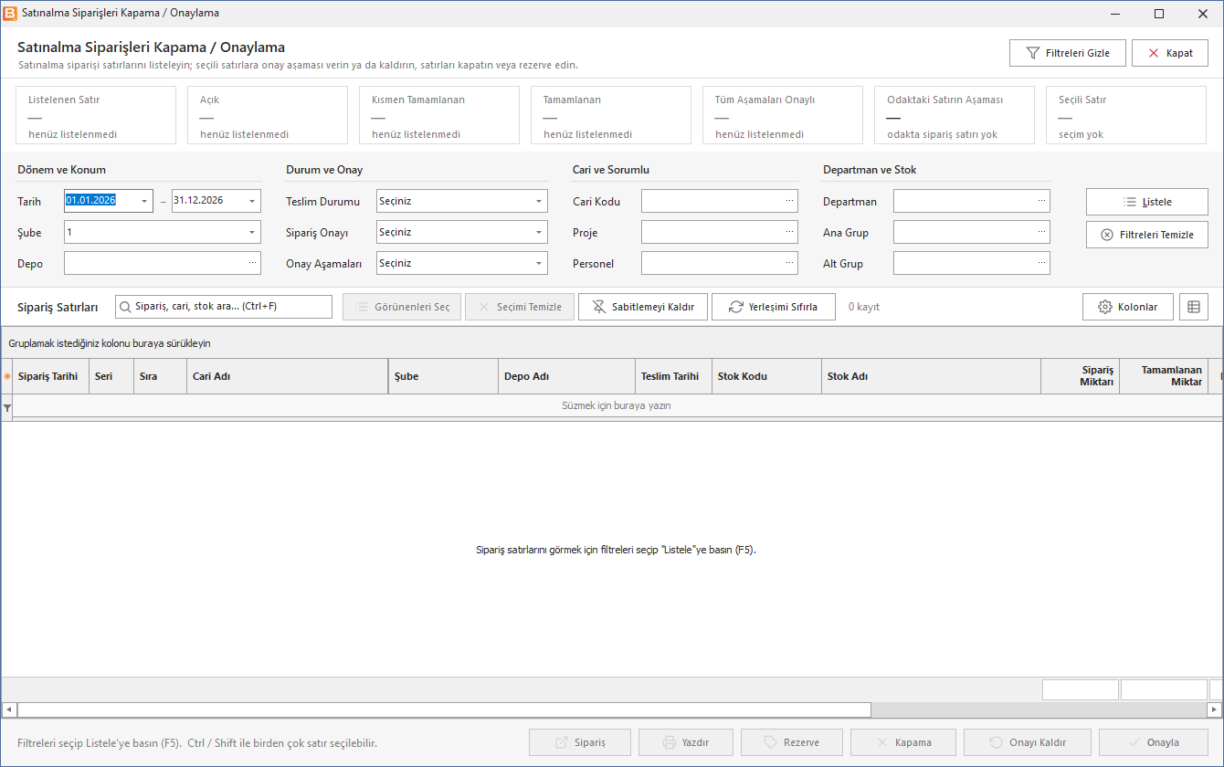Expand Onay Aşamaları dropdown

[539, 263]
